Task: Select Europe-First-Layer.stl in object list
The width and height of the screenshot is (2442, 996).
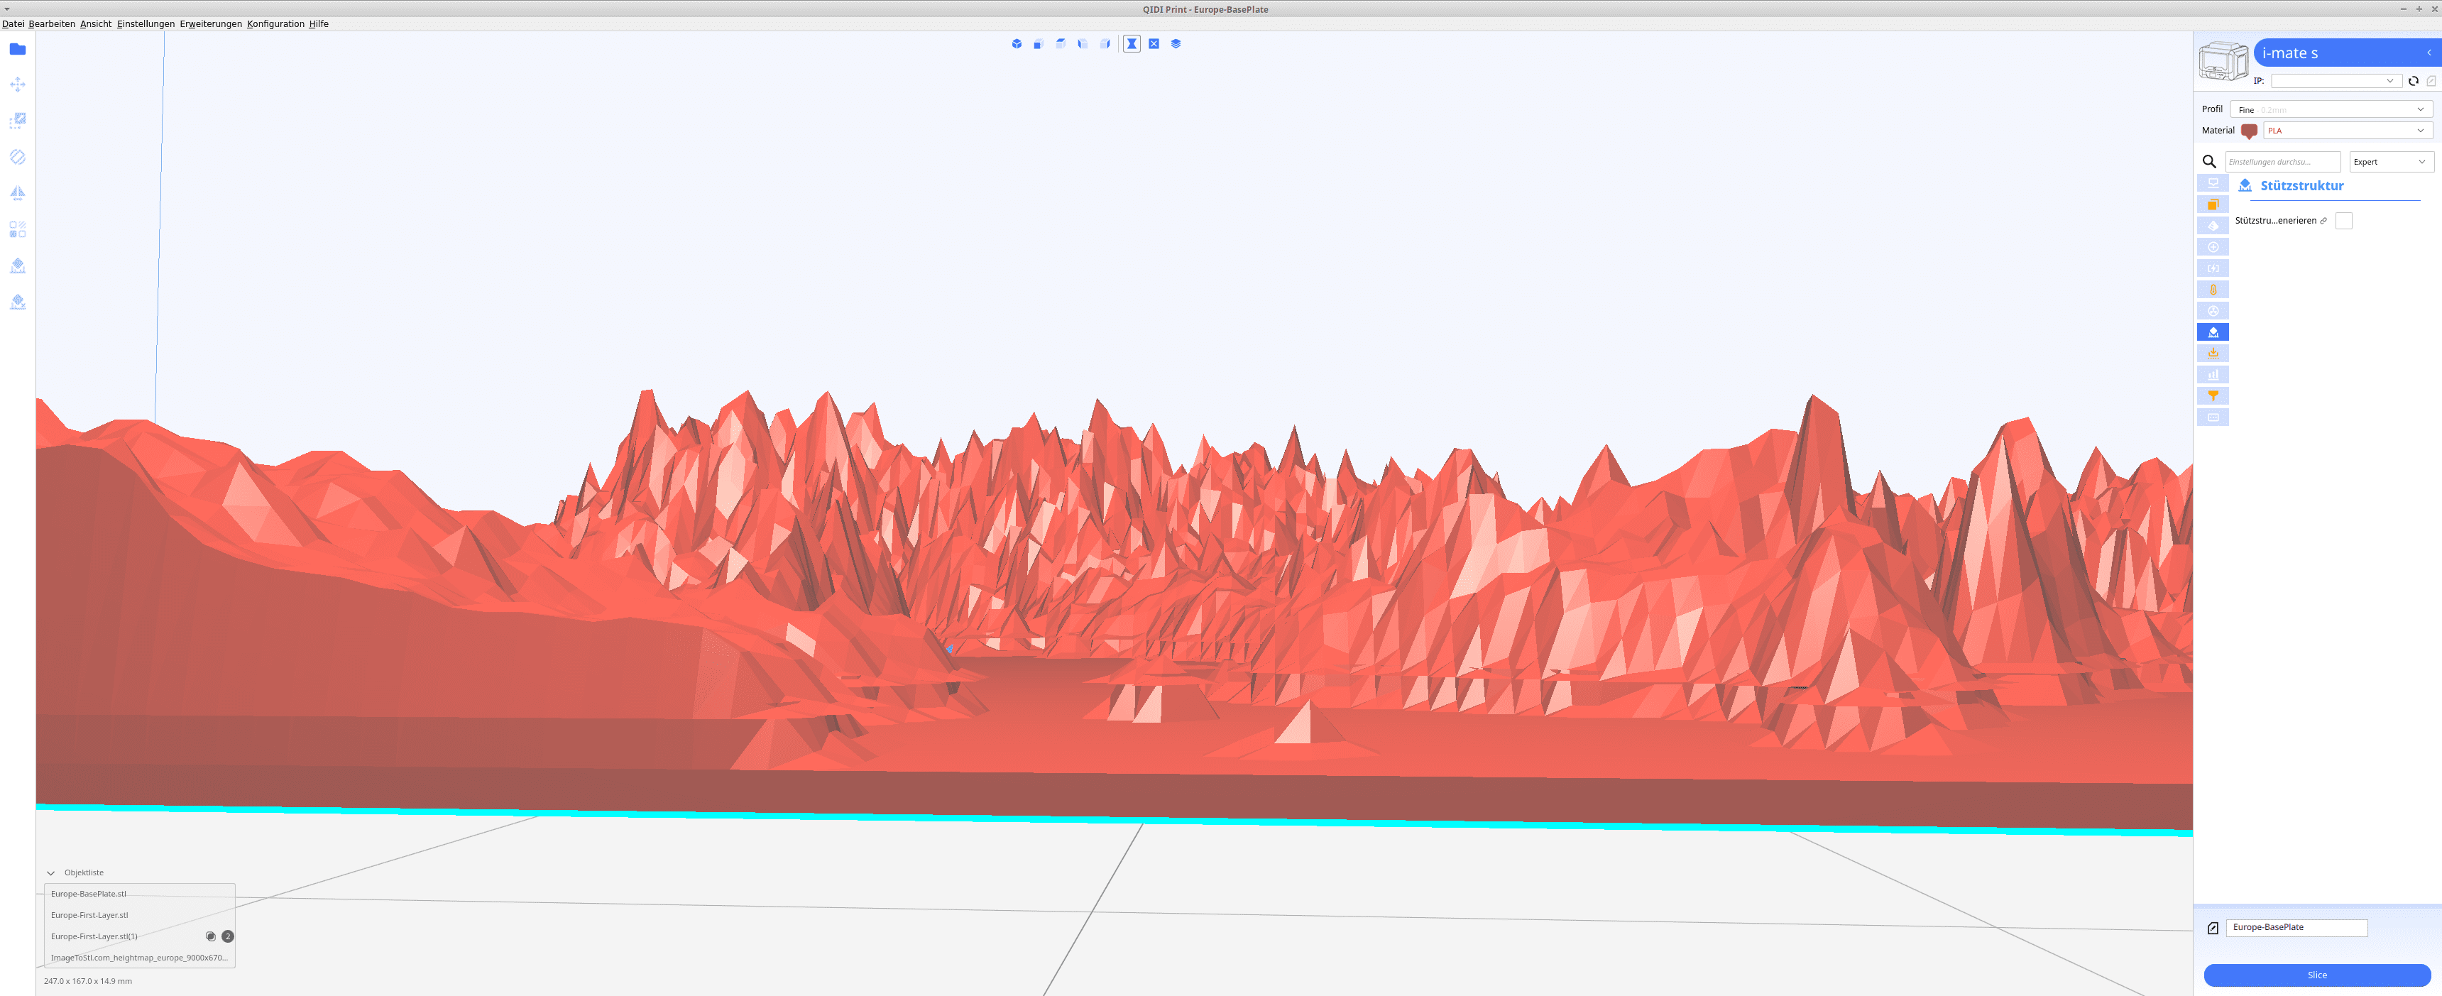Action: [x=139, y=916]
